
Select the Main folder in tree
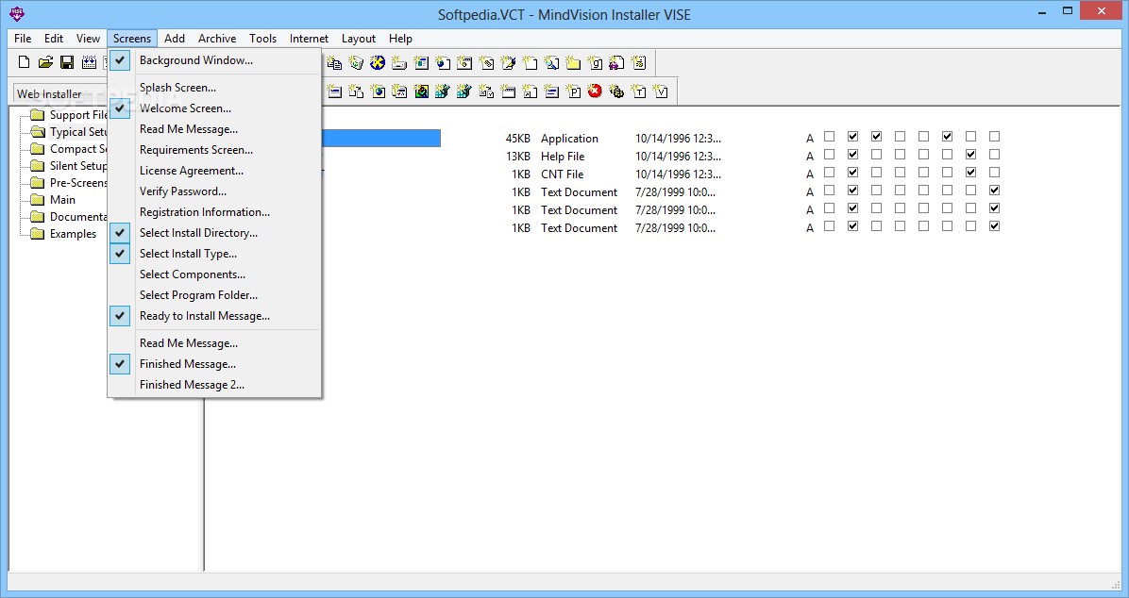click(x=62, y=200)
